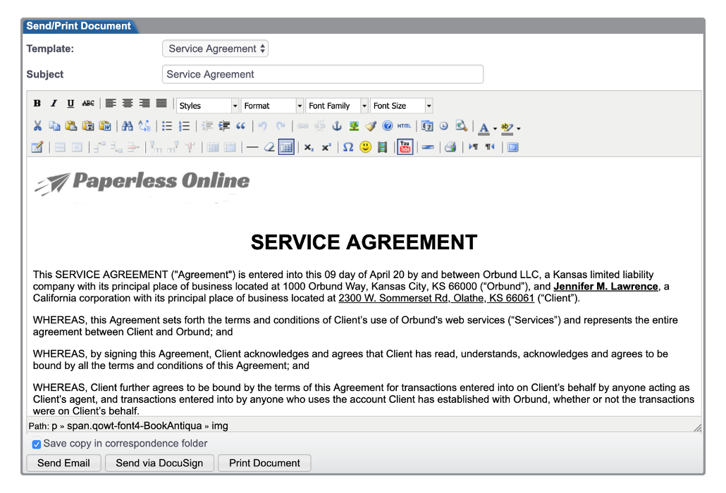Insert anchor
Viewport: 726px width, 493px height.
337,126
